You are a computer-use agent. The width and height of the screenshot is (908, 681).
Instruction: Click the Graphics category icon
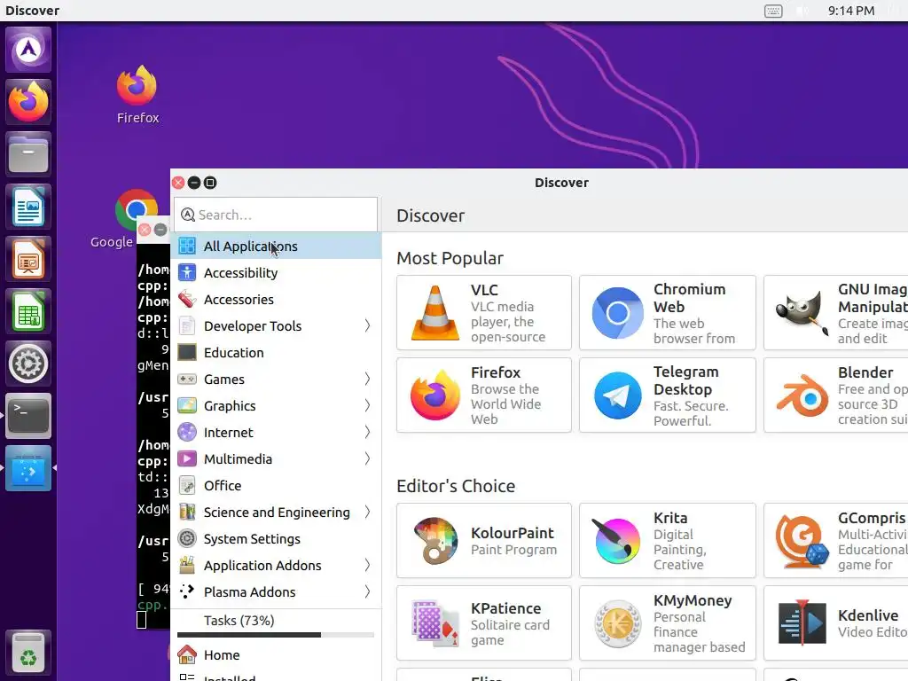click(187, 406)
